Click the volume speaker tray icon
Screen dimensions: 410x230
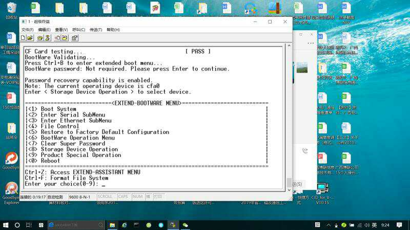click(x=367, y=225)
